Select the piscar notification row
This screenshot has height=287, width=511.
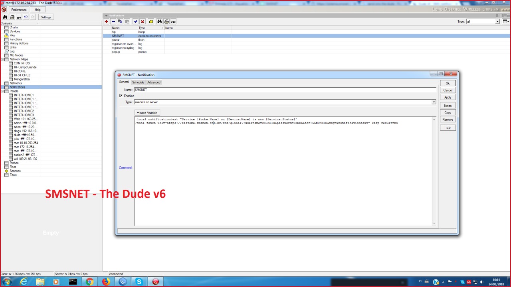[x=306, y=40]
